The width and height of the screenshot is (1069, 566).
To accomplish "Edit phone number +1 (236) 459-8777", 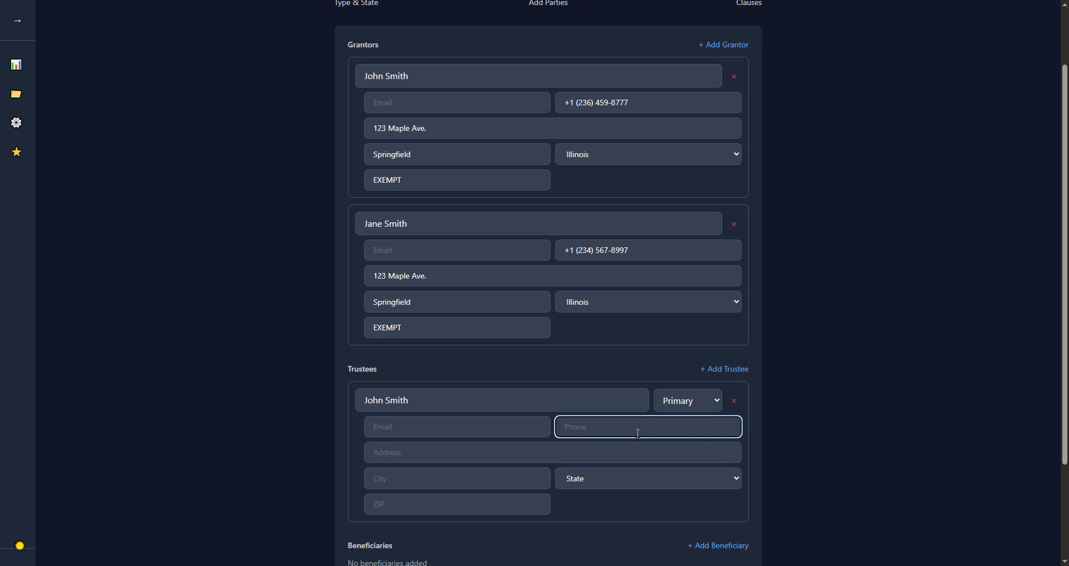I will 648,103.
